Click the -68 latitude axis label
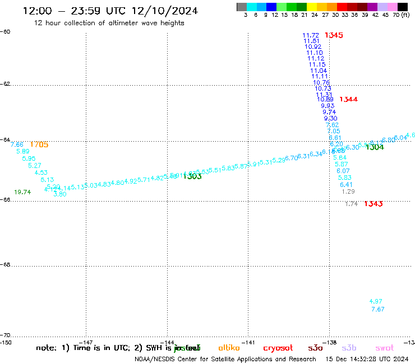The width and height of the screenshot is (415, 364). 5,265
